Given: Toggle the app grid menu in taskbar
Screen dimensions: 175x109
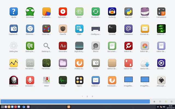Looking at the screenshot, I should (2, 107).
